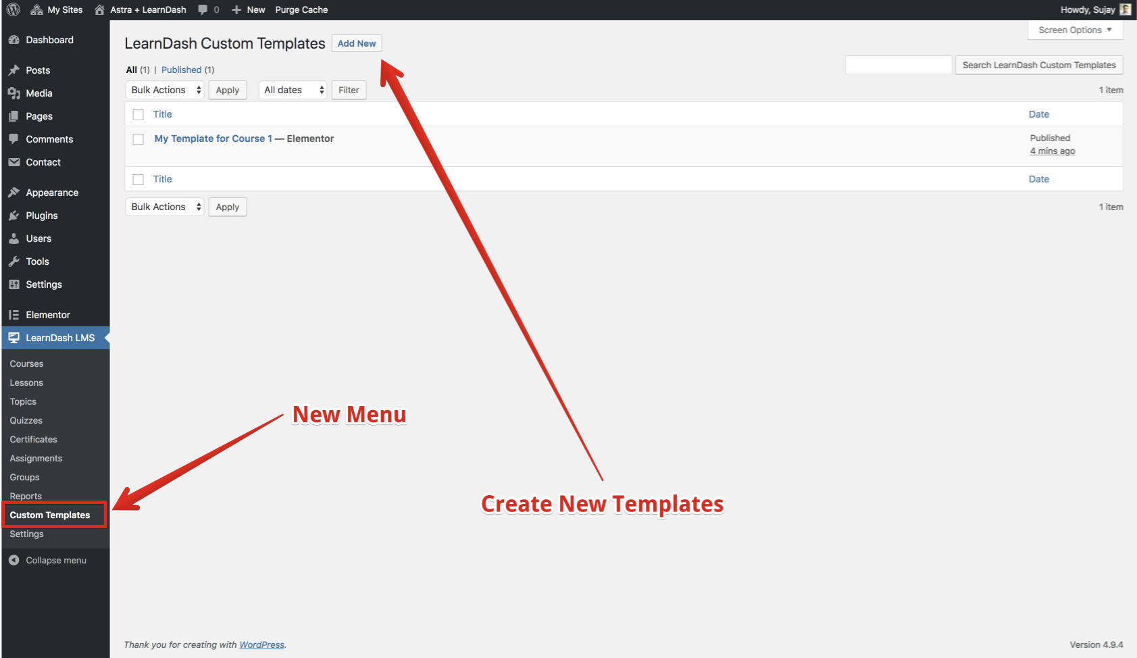Open the Groups submenu item
The image size is (1137, 658).
tap(25, 477)
